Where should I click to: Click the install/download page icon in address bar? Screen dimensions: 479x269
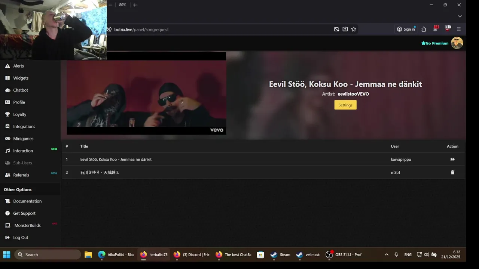pyautogui.click(x=345, y=29)
